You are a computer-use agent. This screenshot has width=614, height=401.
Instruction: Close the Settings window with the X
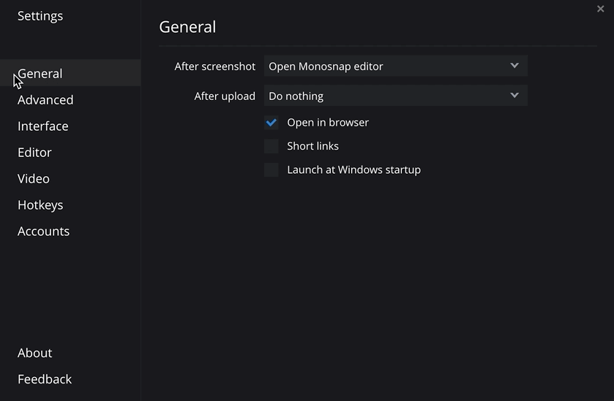601,9
